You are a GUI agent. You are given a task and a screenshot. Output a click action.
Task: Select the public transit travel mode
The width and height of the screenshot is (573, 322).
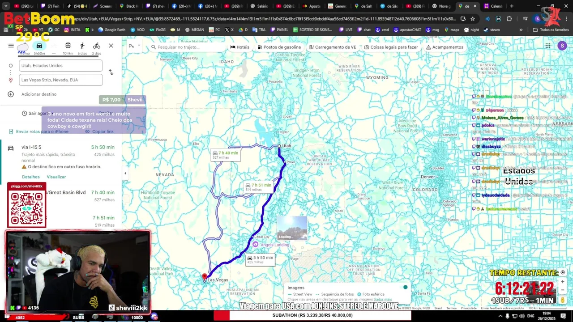click(x=68, y=46)
